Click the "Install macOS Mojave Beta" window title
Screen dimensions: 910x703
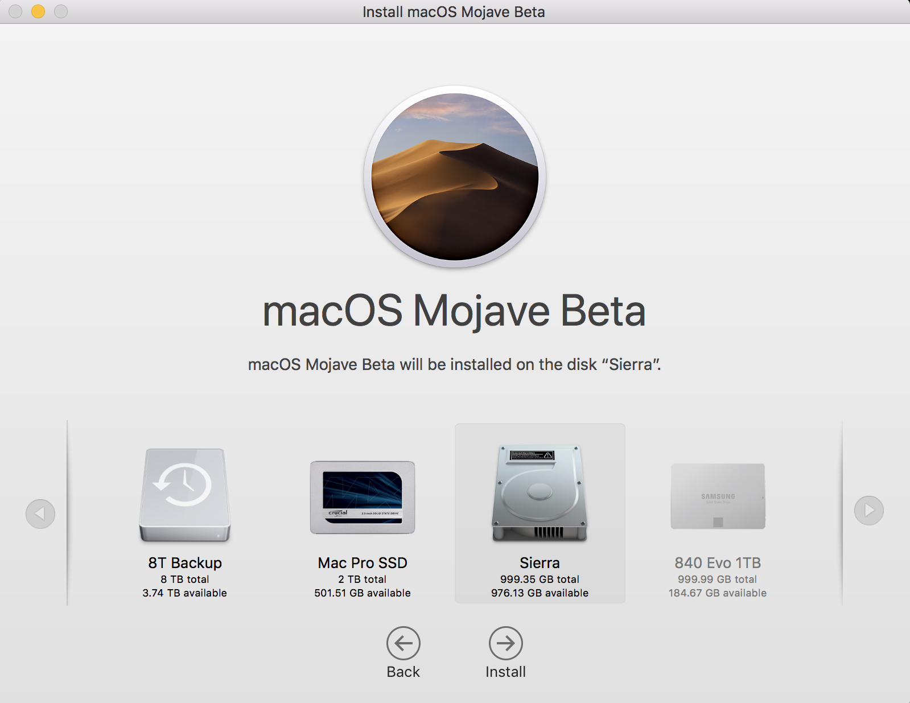[454, 12]
